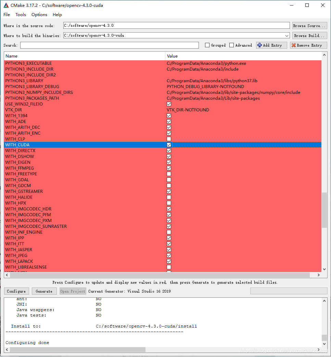
Task: Uncheck the WITH_IPP checkbox
Action: [169, 238]
